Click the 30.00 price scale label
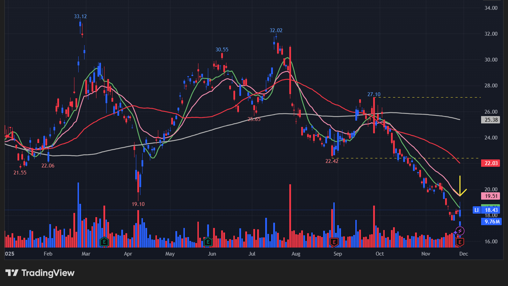The width and height of the screenshot is (508, 286). click(x=491, y=60)
